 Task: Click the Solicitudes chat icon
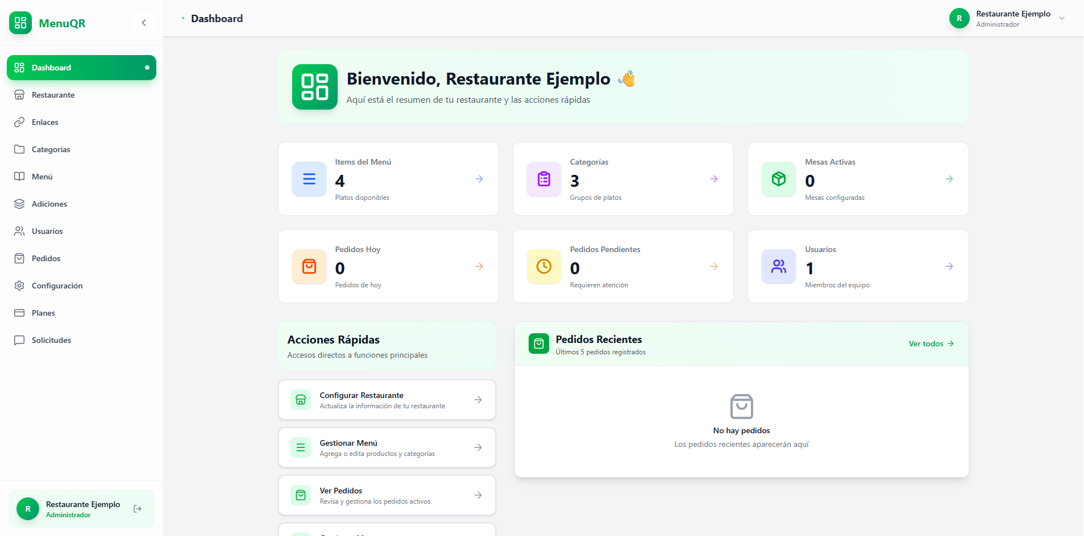click(x=19, y=340)
